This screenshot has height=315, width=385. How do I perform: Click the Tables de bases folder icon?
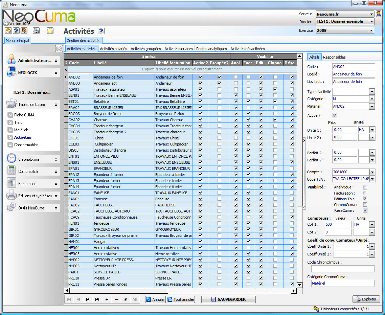[12, 104]
